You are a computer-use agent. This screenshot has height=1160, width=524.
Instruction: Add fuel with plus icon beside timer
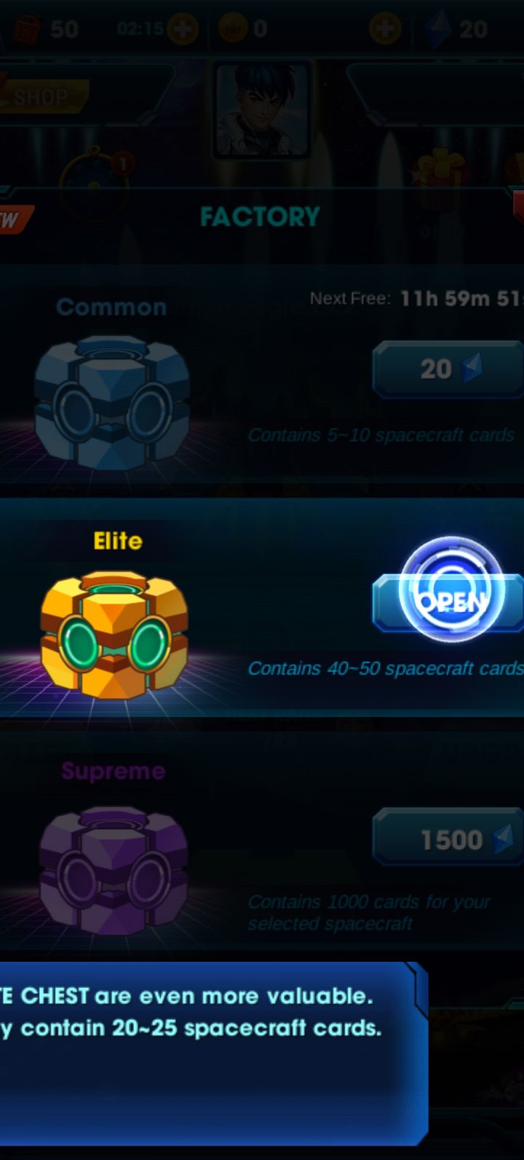tap(182, 29)
